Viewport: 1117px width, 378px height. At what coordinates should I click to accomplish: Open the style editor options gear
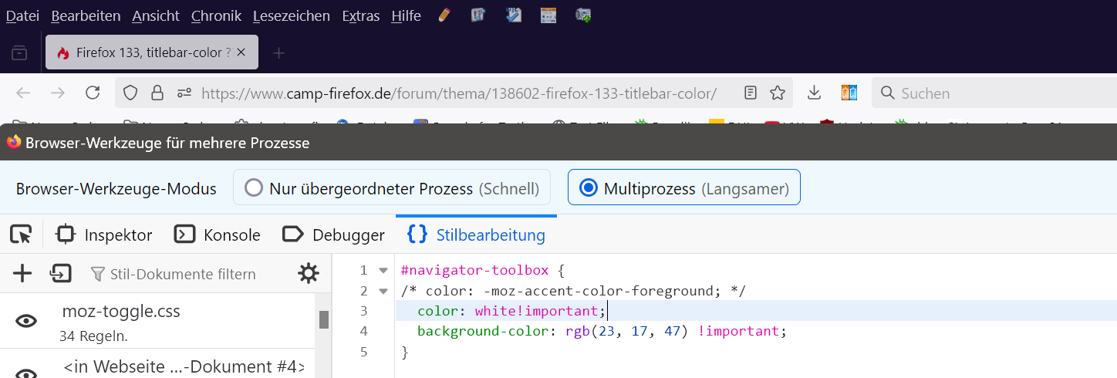tap(309, 273)
